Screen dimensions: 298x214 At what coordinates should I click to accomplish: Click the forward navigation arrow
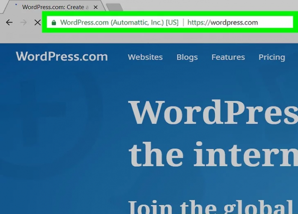(23, 22)
